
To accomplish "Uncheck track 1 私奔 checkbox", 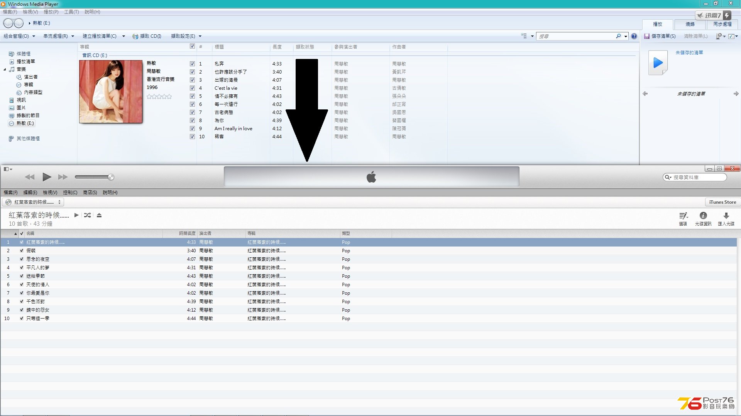I will (x=192, y=64).
